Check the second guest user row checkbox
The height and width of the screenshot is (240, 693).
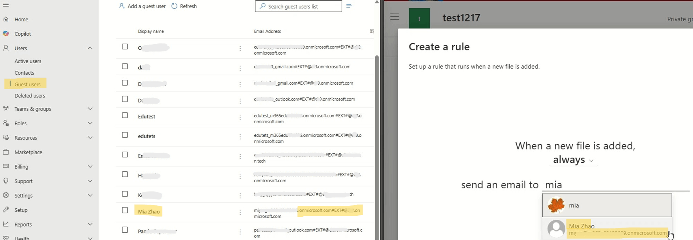click(x=125, y=66)
